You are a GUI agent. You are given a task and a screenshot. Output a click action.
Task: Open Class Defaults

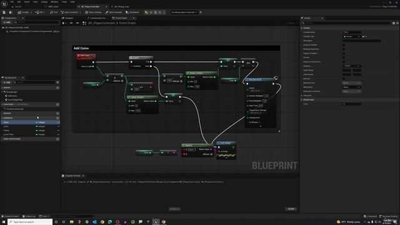(114, 12)
